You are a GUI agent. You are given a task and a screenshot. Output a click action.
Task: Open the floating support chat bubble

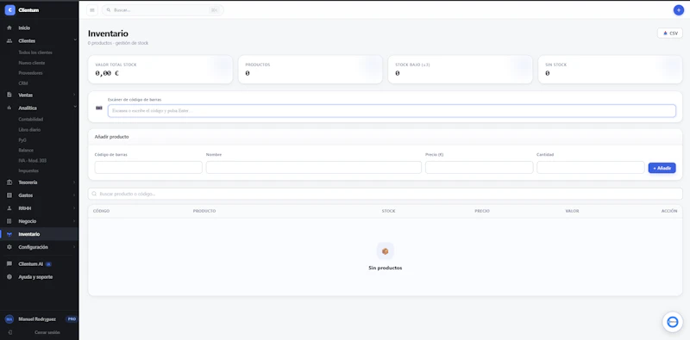tap(673, 322)
